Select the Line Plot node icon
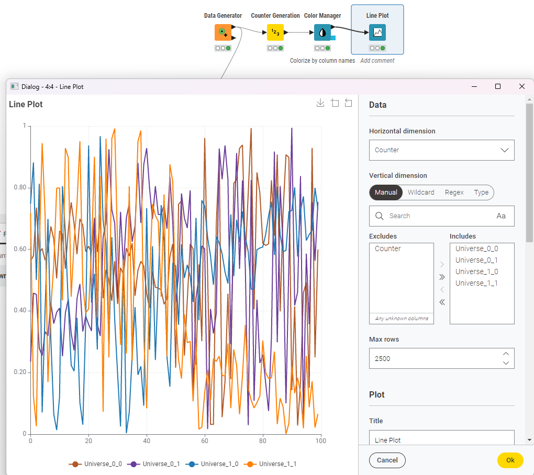This screenshot has width=534, height=475. (x=377, y=32)
